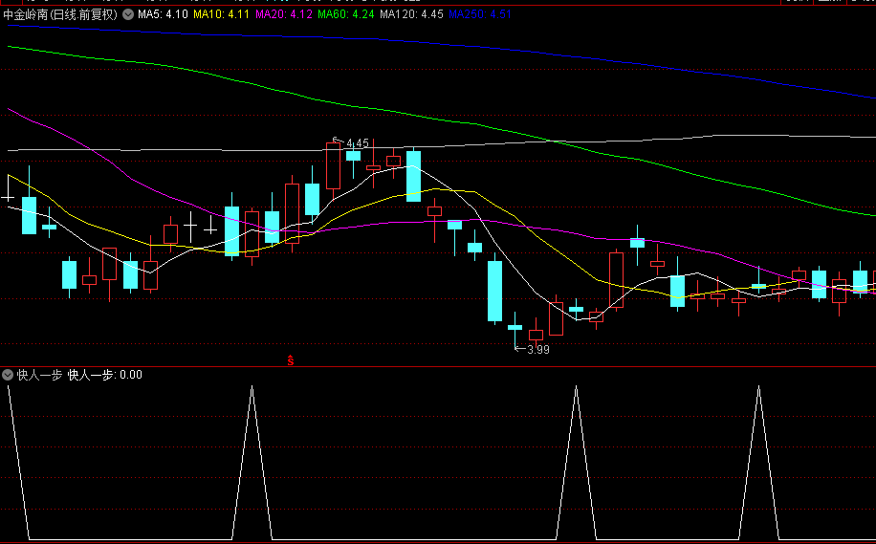The image size is (876, 544).
Task: Select the MA250: 4.51 label
Action: (480, 14)
